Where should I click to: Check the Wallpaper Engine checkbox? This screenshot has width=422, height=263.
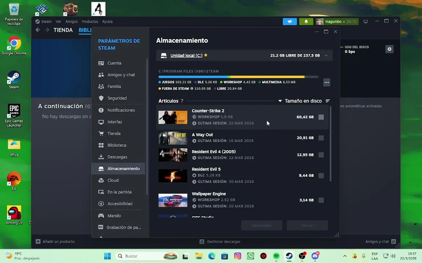321,200
